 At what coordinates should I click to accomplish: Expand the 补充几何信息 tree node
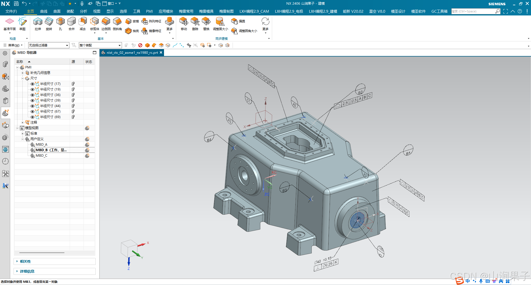[23, 73]
